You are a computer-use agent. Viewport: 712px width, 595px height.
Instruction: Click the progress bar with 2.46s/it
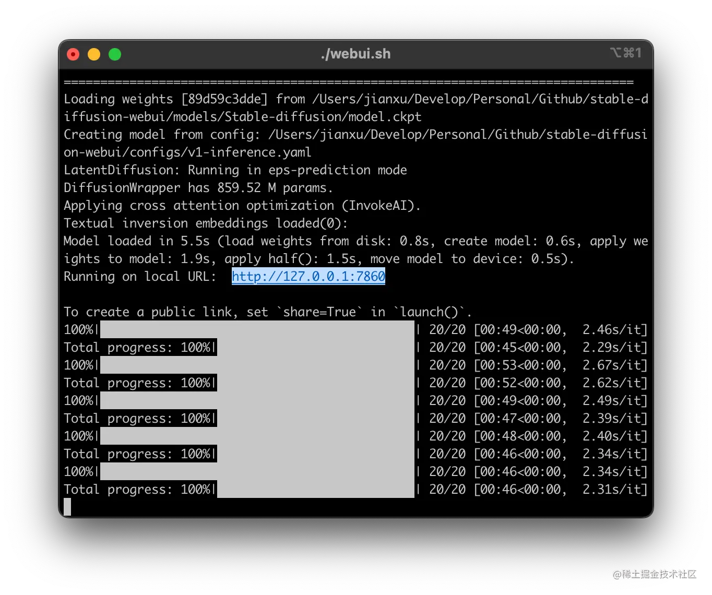pyautogui.click(x=257, y=330)
